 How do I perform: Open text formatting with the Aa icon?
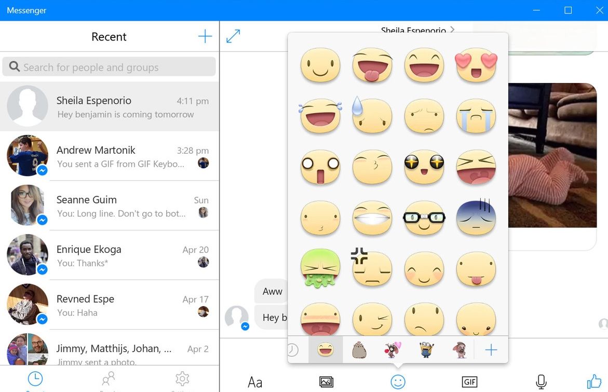254,382
